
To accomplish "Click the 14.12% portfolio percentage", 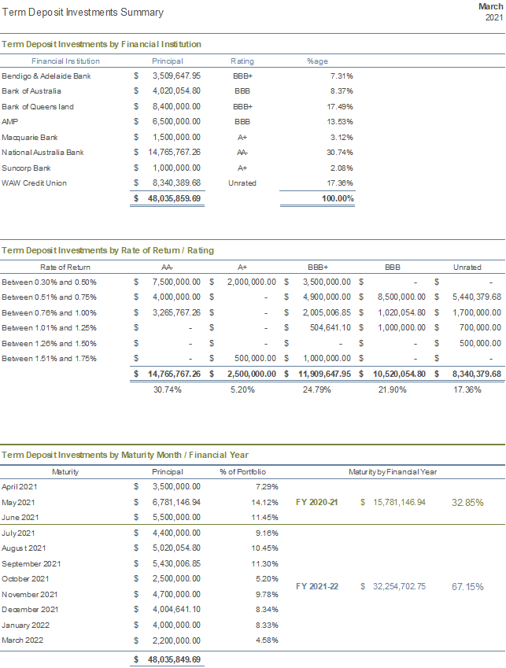I will pos(264,503).
